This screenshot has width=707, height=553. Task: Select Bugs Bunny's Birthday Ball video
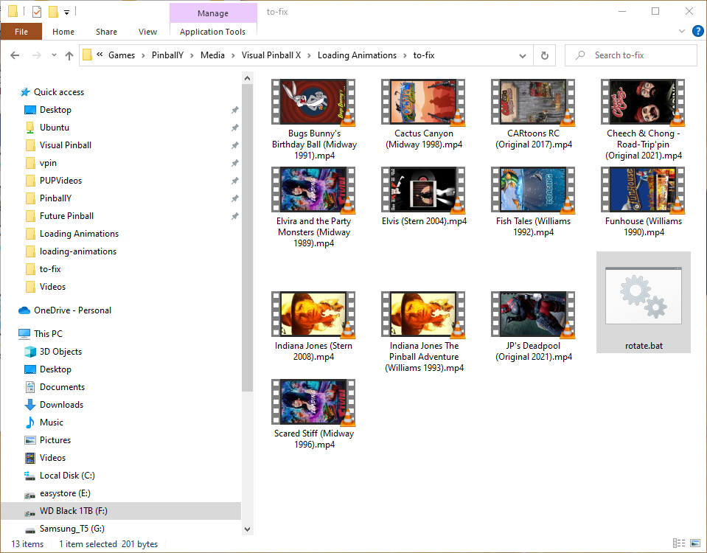pos(314,119)
